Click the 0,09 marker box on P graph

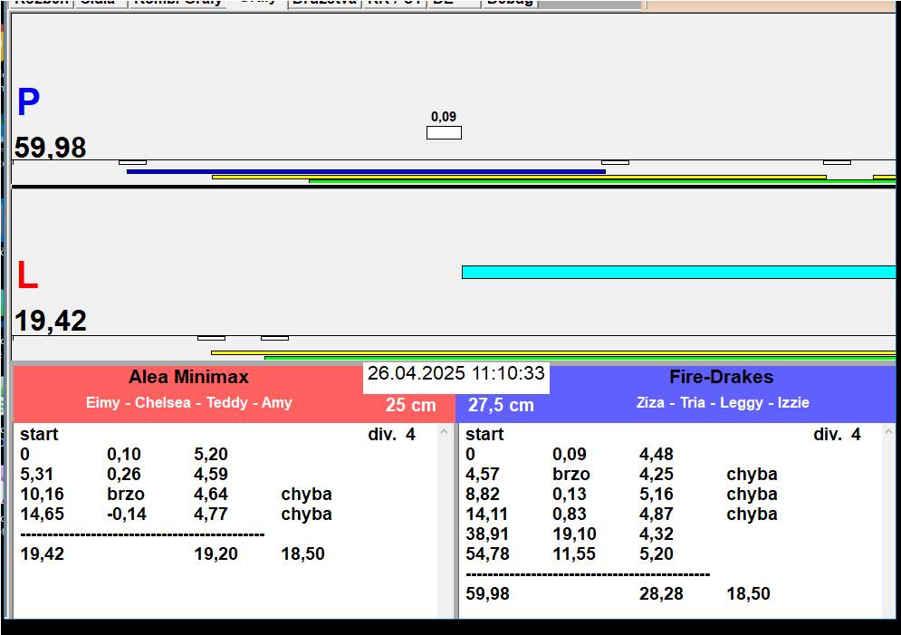click(444, 132)
